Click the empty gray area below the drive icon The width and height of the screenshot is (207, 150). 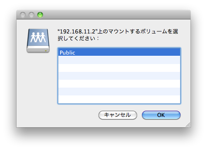pyautogui.click(x=38, y=83)
